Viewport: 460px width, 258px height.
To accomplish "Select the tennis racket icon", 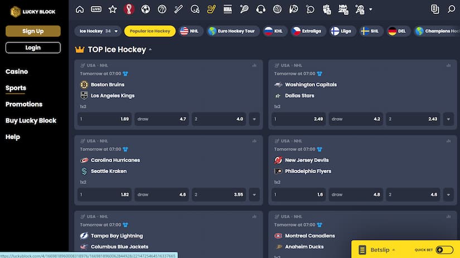I will 244,9.
